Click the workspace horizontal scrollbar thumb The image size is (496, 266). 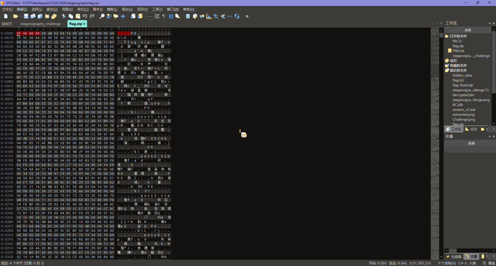coord(452,251)
